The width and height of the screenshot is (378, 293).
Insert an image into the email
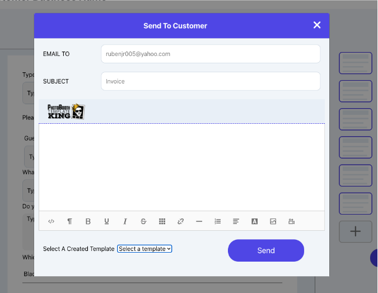pos(273,221)
